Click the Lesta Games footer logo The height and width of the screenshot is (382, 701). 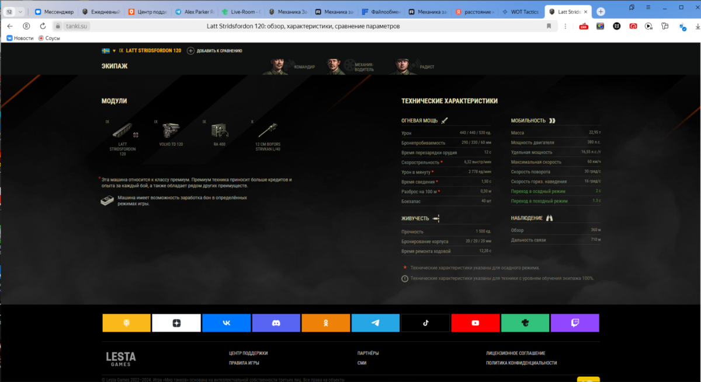tap(121, 358)
